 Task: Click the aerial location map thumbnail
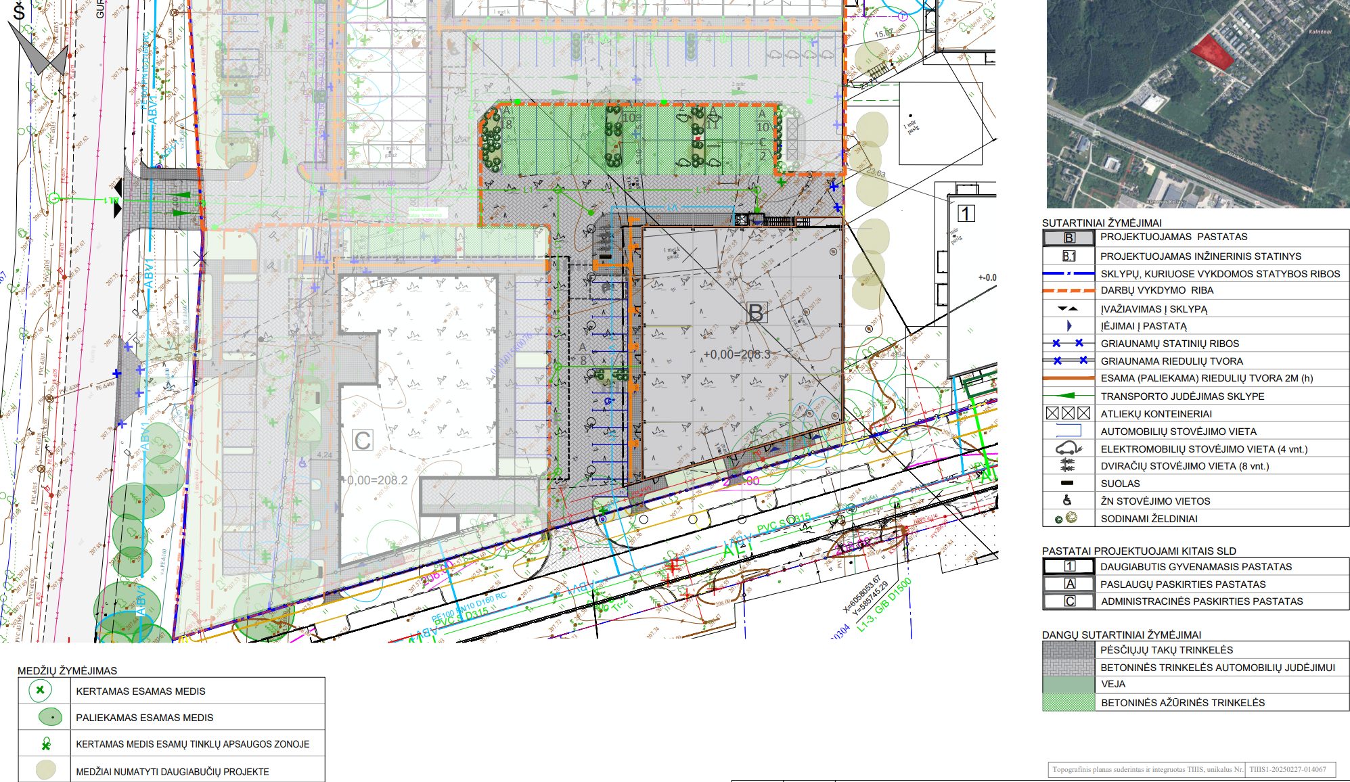(1198, 103)
